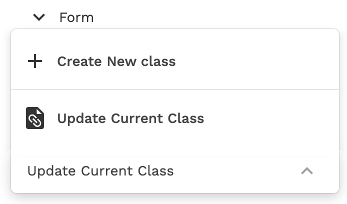
Task: Click the plus icon beside Create New class
Action: [x=35, y=61]
